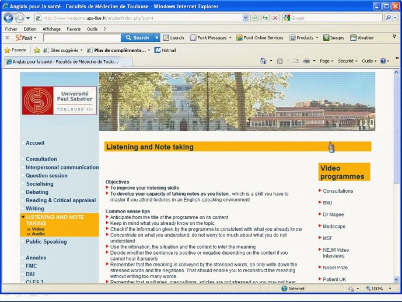
Task: Open the BMJ video programme link
Action: point(327,203)
